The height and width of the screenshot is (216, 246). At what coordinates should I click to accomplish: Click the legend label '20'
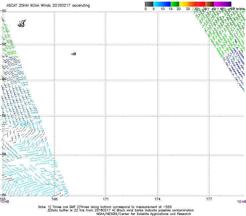pyautogui.click(x=179, y=9)
